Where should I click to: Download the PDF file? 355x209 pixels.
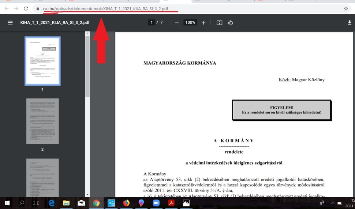350,22
